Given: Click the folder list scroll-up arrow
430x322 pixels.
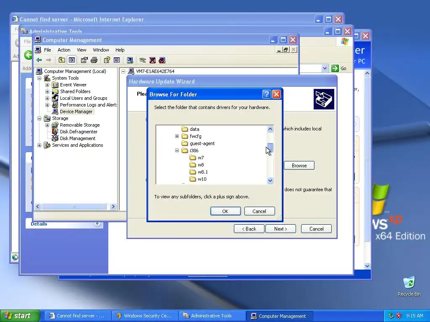Looking at the screenshot, I should [x=270, y=129].
